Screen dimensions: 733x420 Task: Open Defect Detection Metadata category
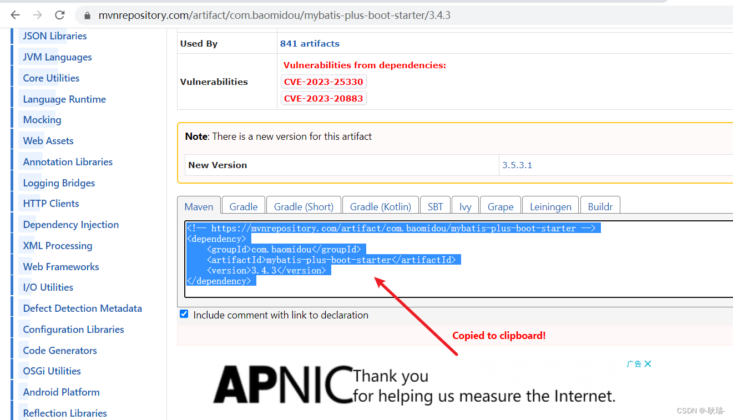coord(83,308)
